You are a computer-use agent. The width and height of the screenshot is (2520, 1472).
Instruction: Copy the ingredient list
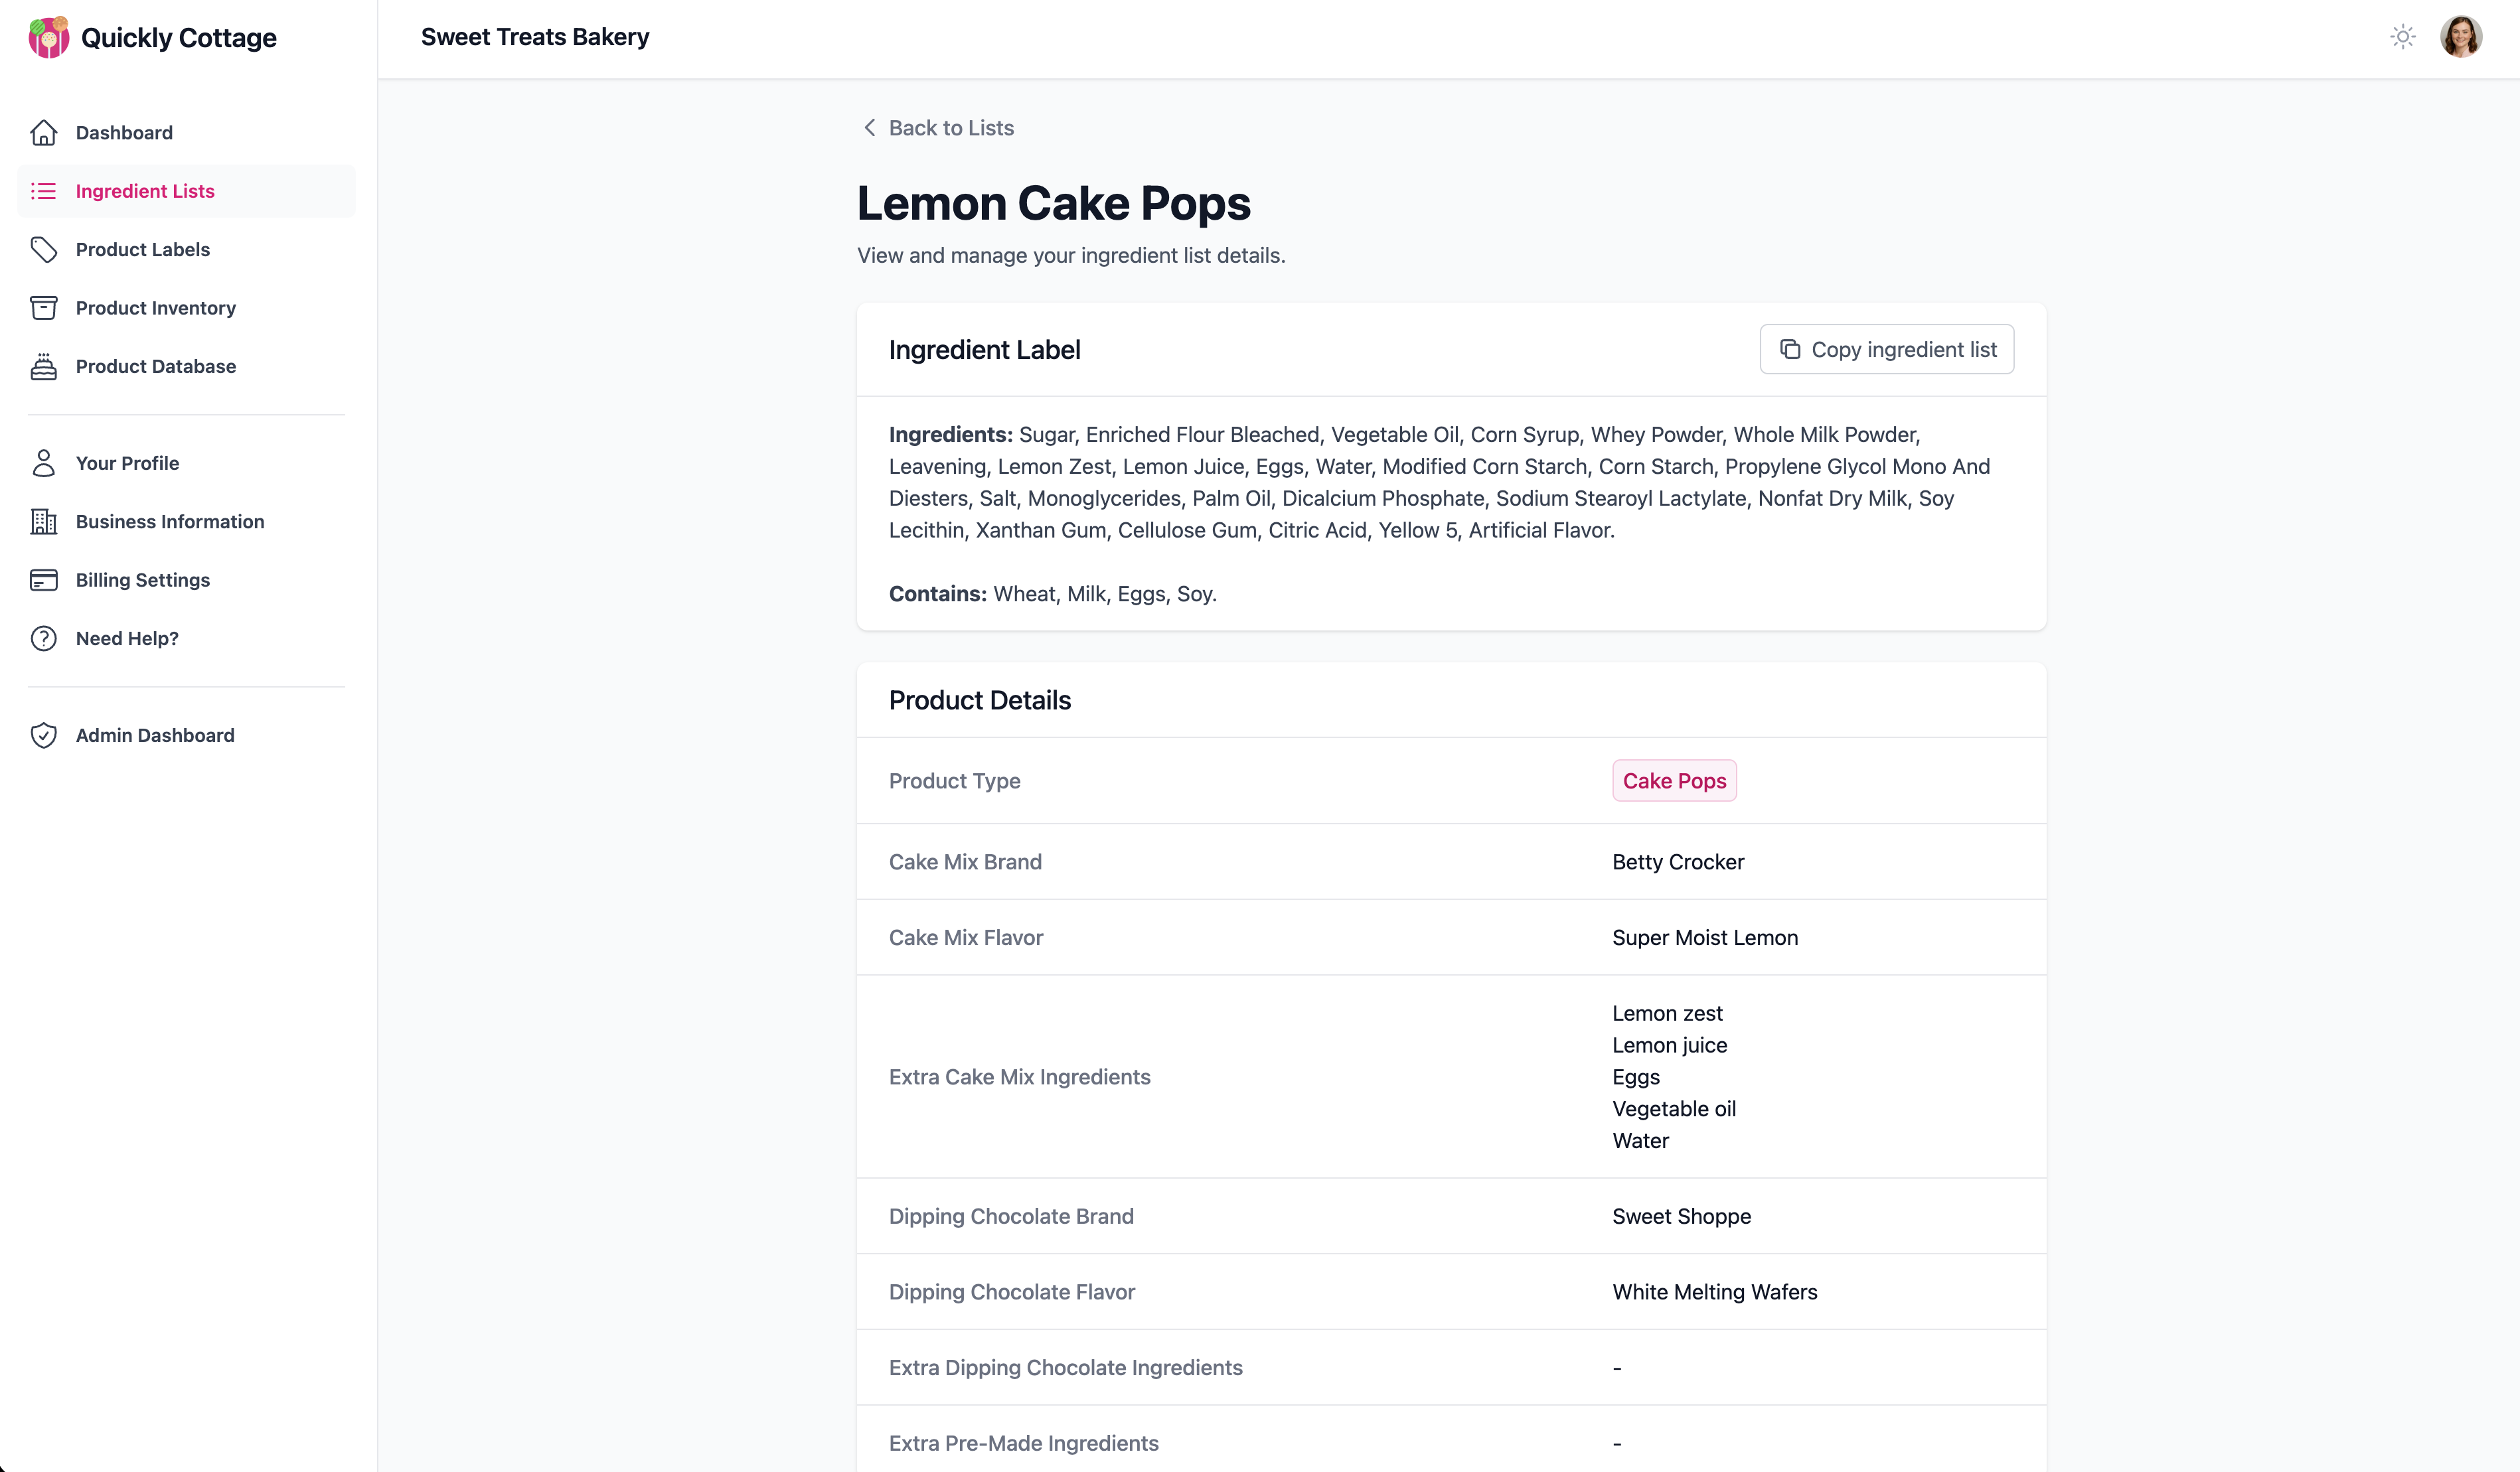point(1886,350)
